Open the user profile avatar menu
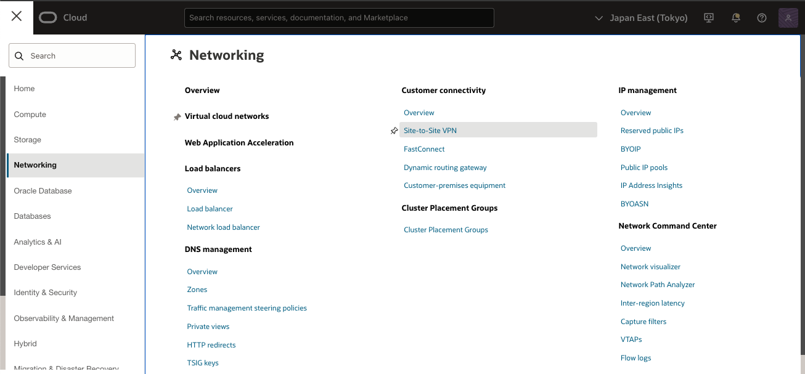 coord(788,18)
